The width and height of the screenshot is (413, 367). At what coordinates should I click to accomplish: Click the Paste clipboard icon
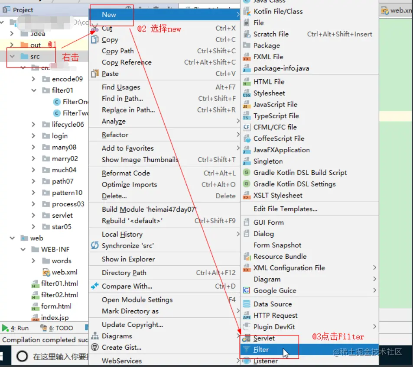pyautogui.click(x=95, y=74)
